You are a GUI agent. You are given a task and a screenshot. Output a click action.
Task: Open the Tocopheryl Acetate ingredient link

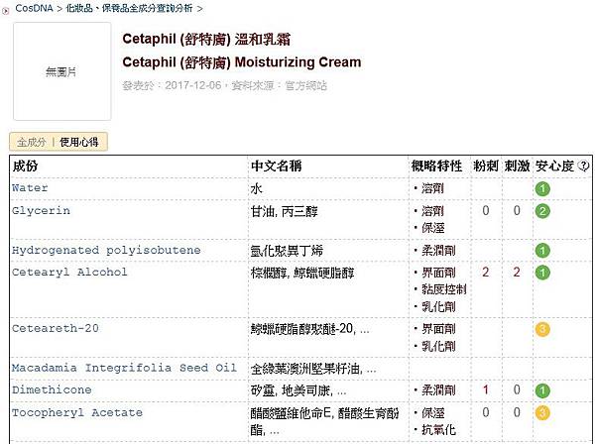point(77,412)
